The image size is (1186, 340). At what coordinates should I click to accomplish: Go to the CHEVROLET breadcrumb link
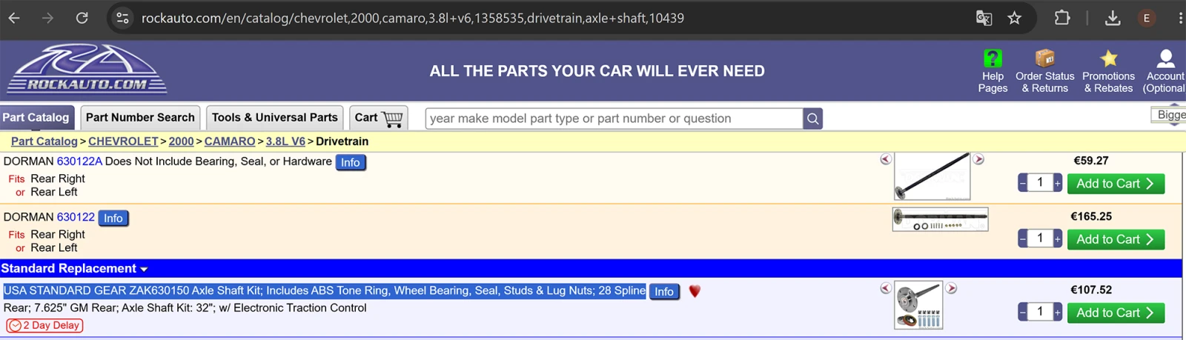[123, 141]
